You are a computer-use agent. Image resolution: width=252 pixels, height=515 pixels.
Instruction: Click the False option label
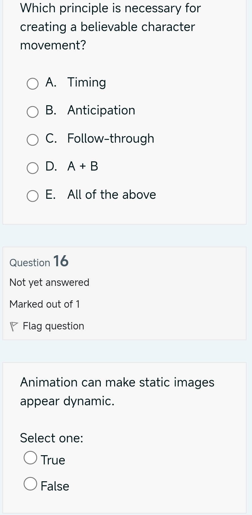coord(55,486)
